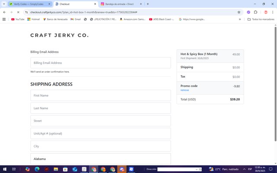Image resolution: width=277 pixels, height=173 pixels.
Task: Click the Unit/Apt # (optional) field
Action: click(100, 134)
